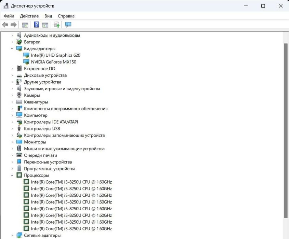This screenshot has width=289, height=239.
Task: Select the Контроллеры IDE ATA/ATAPI row
Action: click(51, 122)
